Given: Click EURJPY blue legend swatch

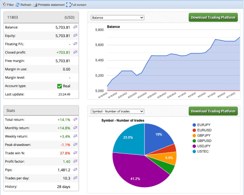Looking at the screenshot, I should [194, 125].
